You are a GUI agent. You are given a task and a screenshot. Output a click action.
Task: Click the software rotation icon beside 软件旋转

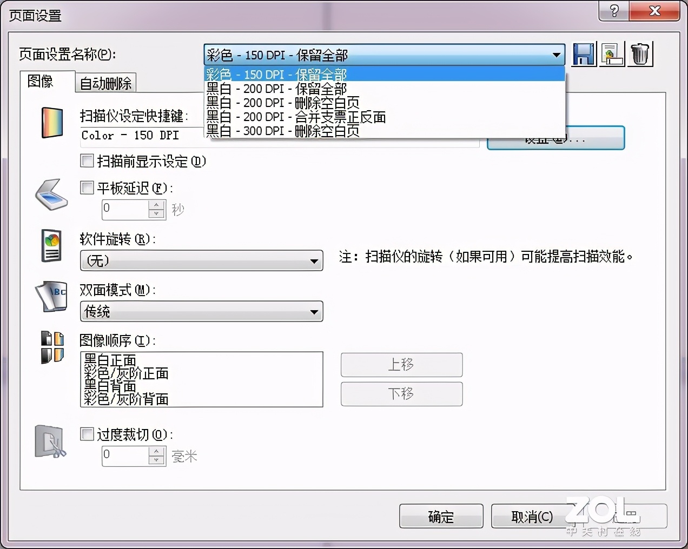coord(50,246)
